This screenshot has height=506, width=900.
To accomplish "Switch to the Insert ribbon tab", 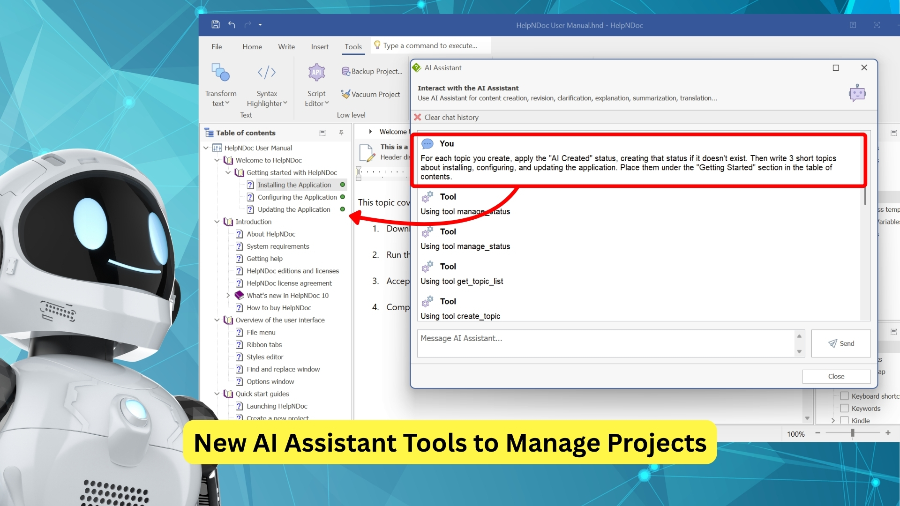I will pyautogui.click(x=320, y=46).
